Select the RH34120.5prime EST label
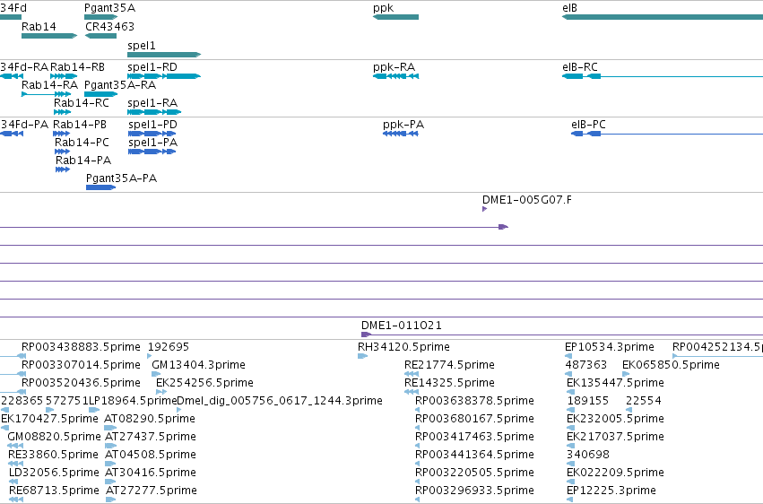The width and height of the screenshot is (763, 504). pyautogui.click(x=403, y=347)
